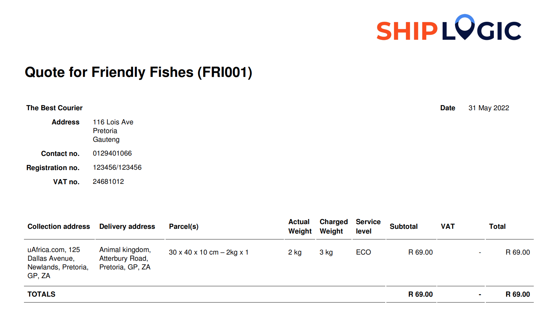Click the Delivery address column header

[x=127, y=226]
